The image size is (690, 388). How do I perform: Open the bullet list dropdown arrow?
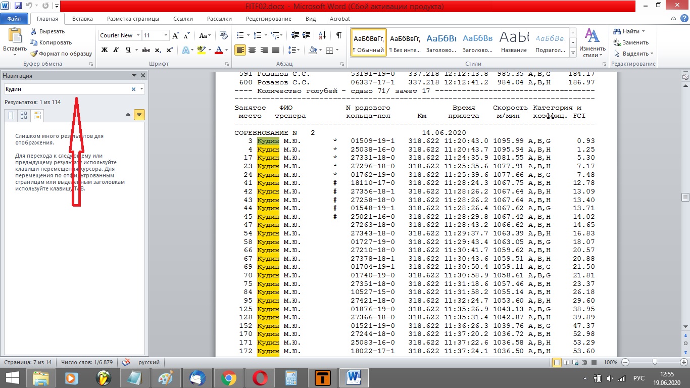[248, 35]
